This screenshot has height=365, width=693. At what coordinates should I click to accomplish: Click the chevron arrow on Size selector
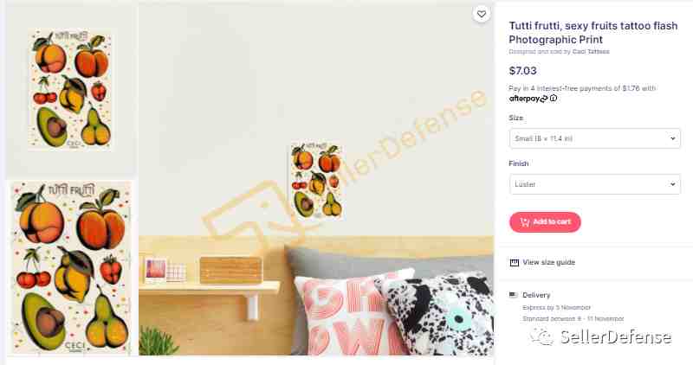tap(672, 138)
